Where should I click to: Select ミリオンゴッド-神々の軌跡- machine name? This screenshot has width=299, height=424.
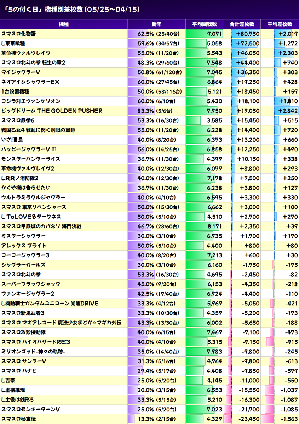pyautogui.click(x=33, y=352)
